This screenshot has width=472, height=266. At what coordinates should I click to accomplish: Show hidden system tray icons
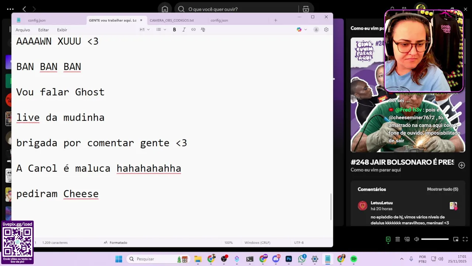click(402, 259)
